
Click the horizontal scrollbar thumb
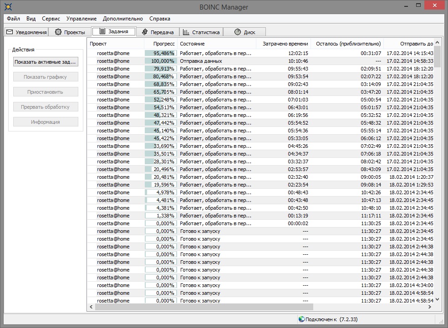tap(204, 307)
